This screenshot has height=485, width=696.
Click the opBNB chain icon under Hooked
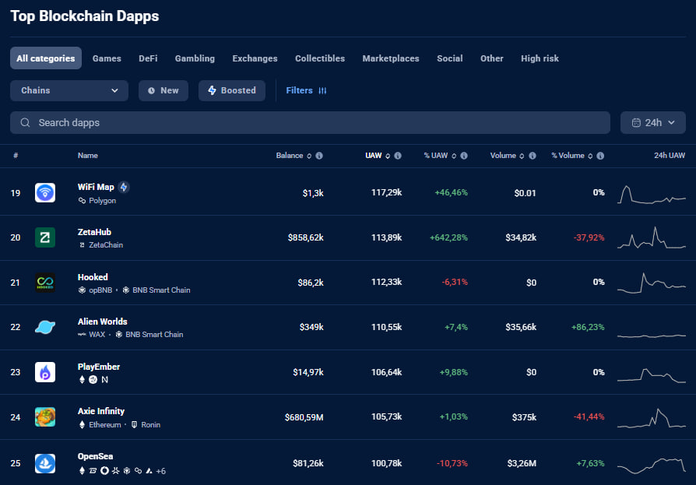[82, 290]
